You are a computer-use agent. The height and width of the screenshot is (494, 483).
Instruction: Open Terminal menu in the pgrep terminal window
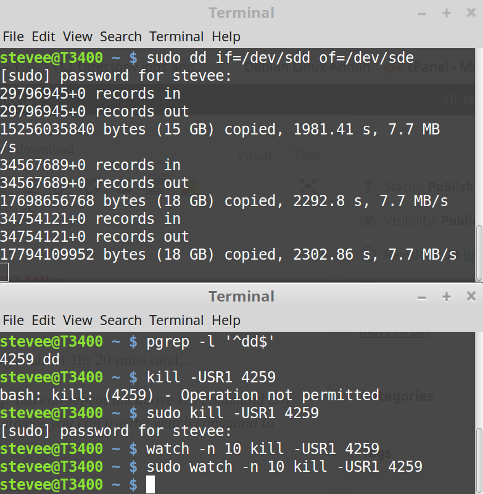click(177, 320)
